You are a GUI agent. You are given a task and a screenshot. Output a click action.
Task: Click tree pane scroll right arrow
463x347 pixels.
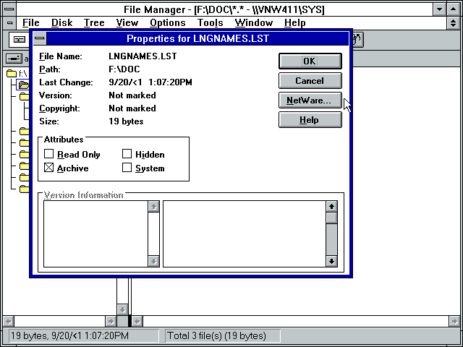coord(111,321)
